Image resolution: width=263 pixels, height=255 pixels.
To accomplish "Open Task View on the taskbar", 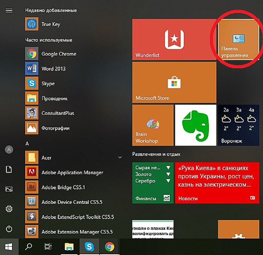I will [48, 247].
